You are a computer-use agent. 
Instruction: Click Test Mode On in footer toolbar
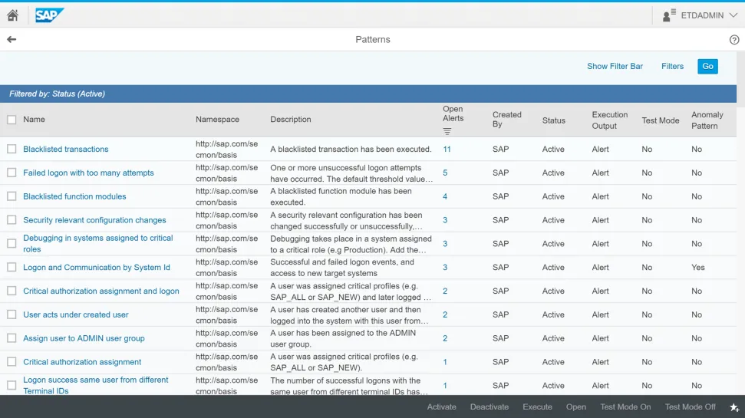(x=625, y=407)
